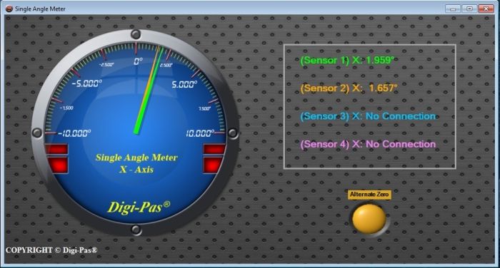Click the right bezel screw on gauge
The image size is (500, 268).
tap(233, 133)
